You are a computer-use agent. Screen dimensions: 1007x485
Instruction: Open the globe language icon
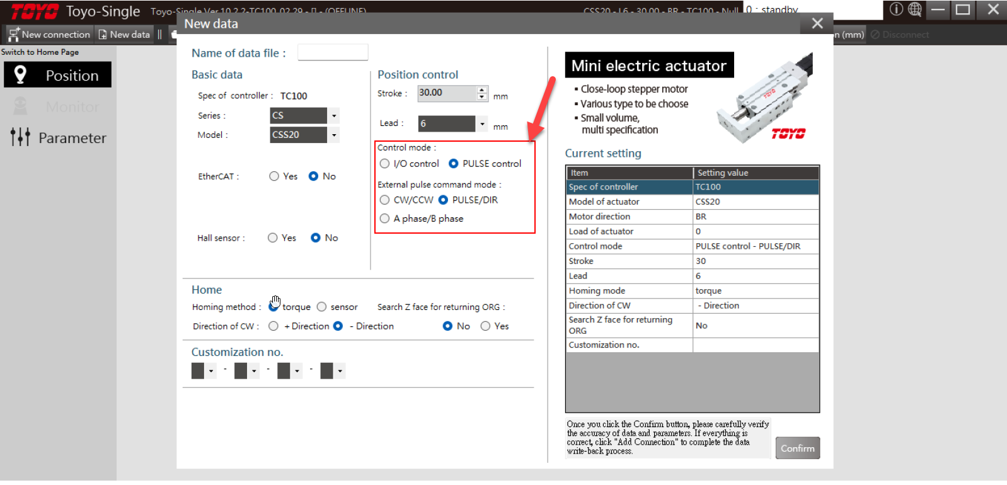coord(915,9)
